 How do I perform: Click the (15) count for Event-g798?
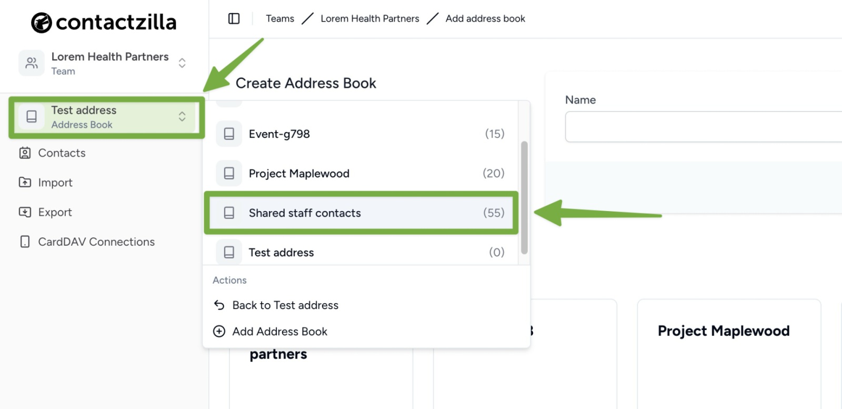coord(495,134)
